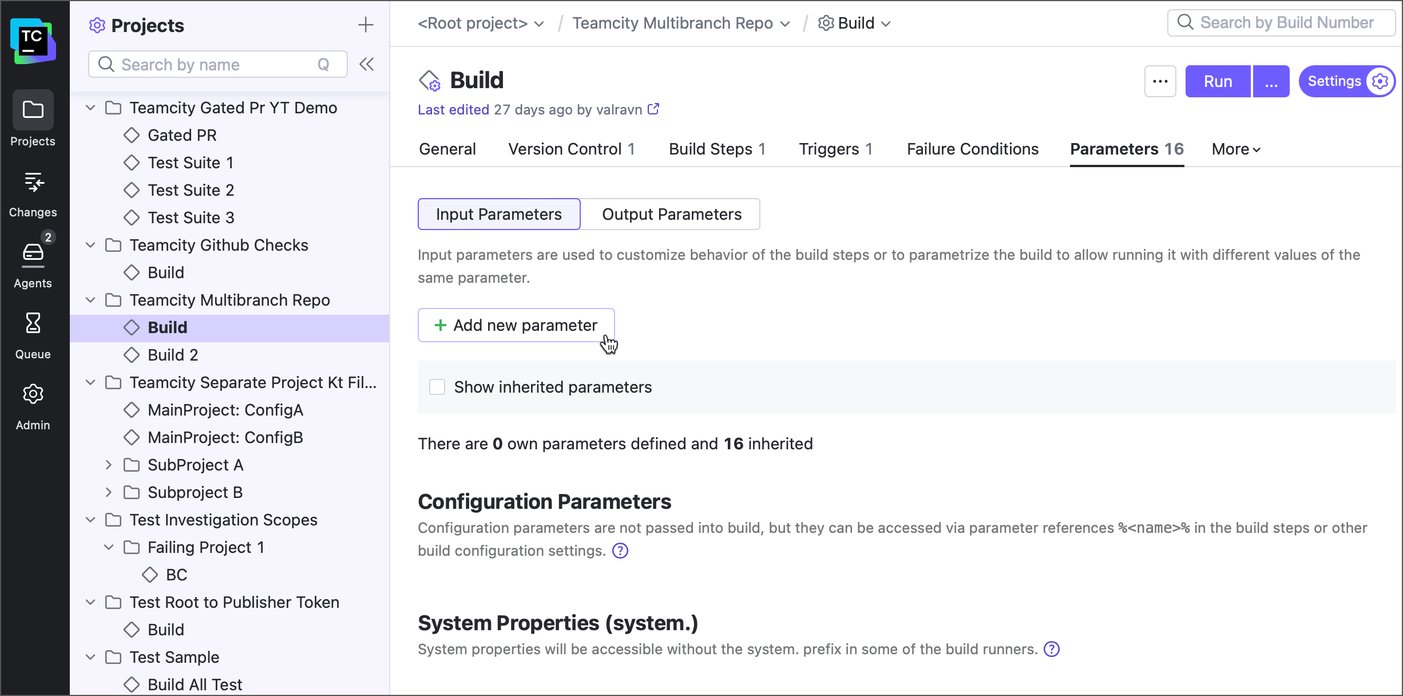Screen dimensions: 1403x696
Task: Open the More tabs dropdown
Action: click(1235, 149)
